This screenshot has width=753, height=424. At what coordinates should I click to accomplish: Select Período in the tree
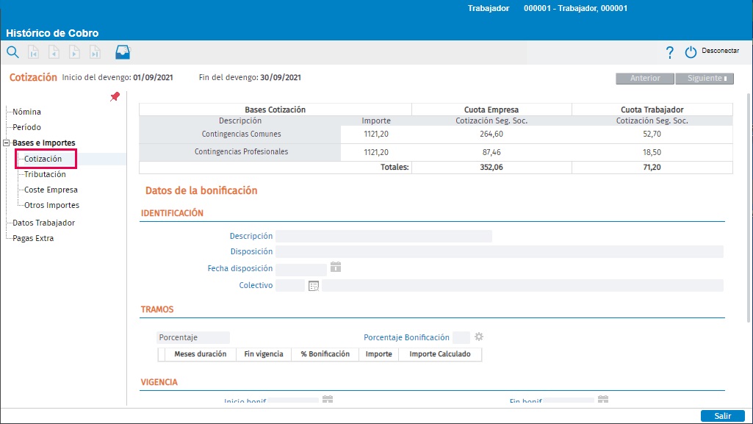[x=26, y=127]
